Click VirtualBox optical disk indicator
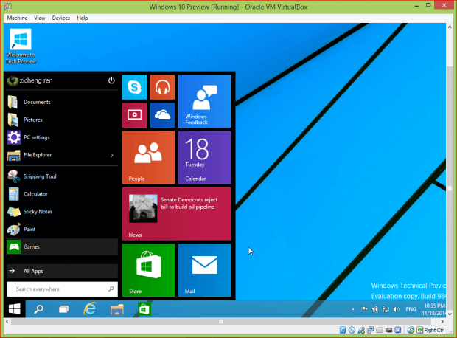The image size is (457, 338). 352,330
